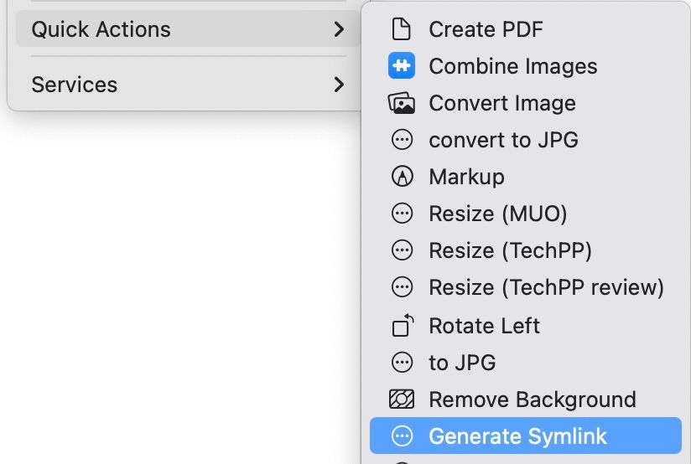Click the Rotate Left icon
Image resolution: width=691 pixels, height=464 pixels.
click(403, 325)
